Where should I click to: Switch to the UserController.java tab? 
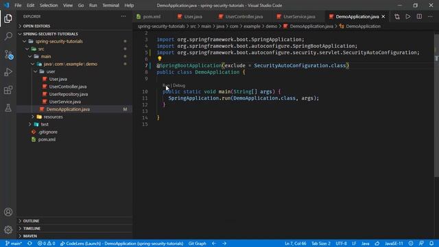pos(244,16)
